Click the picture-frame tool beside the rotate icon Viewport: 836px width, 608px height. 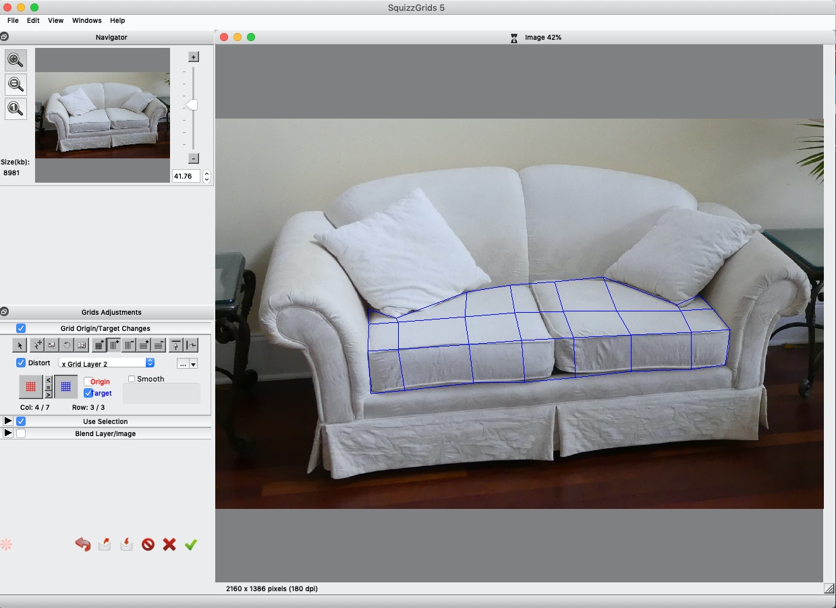82,345
